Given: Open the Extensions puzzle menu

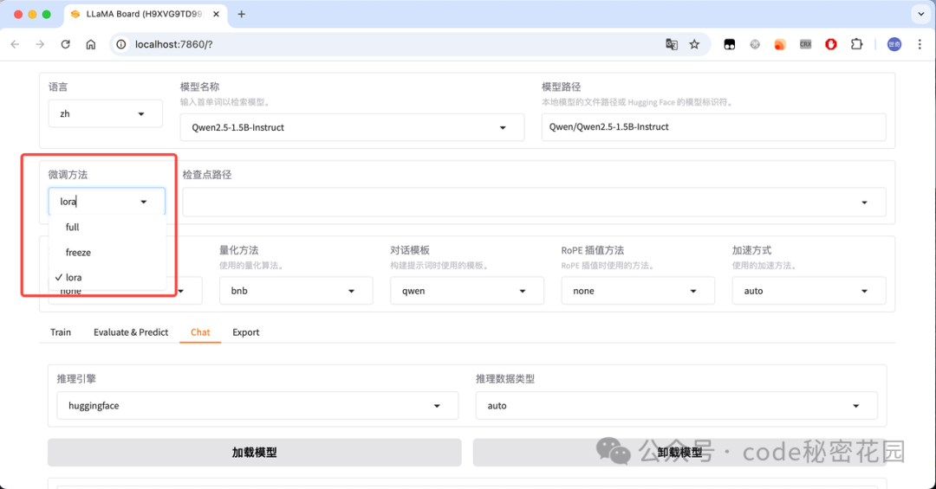Looking at the screenshot, I should point(856,44).
